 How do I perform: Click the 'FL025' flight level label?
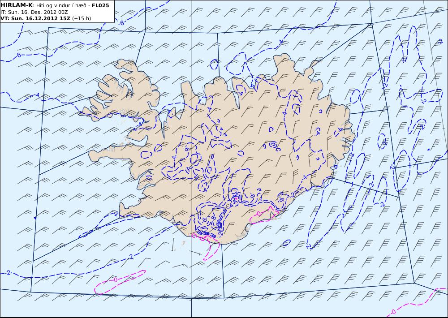click(x=100, y=5)
